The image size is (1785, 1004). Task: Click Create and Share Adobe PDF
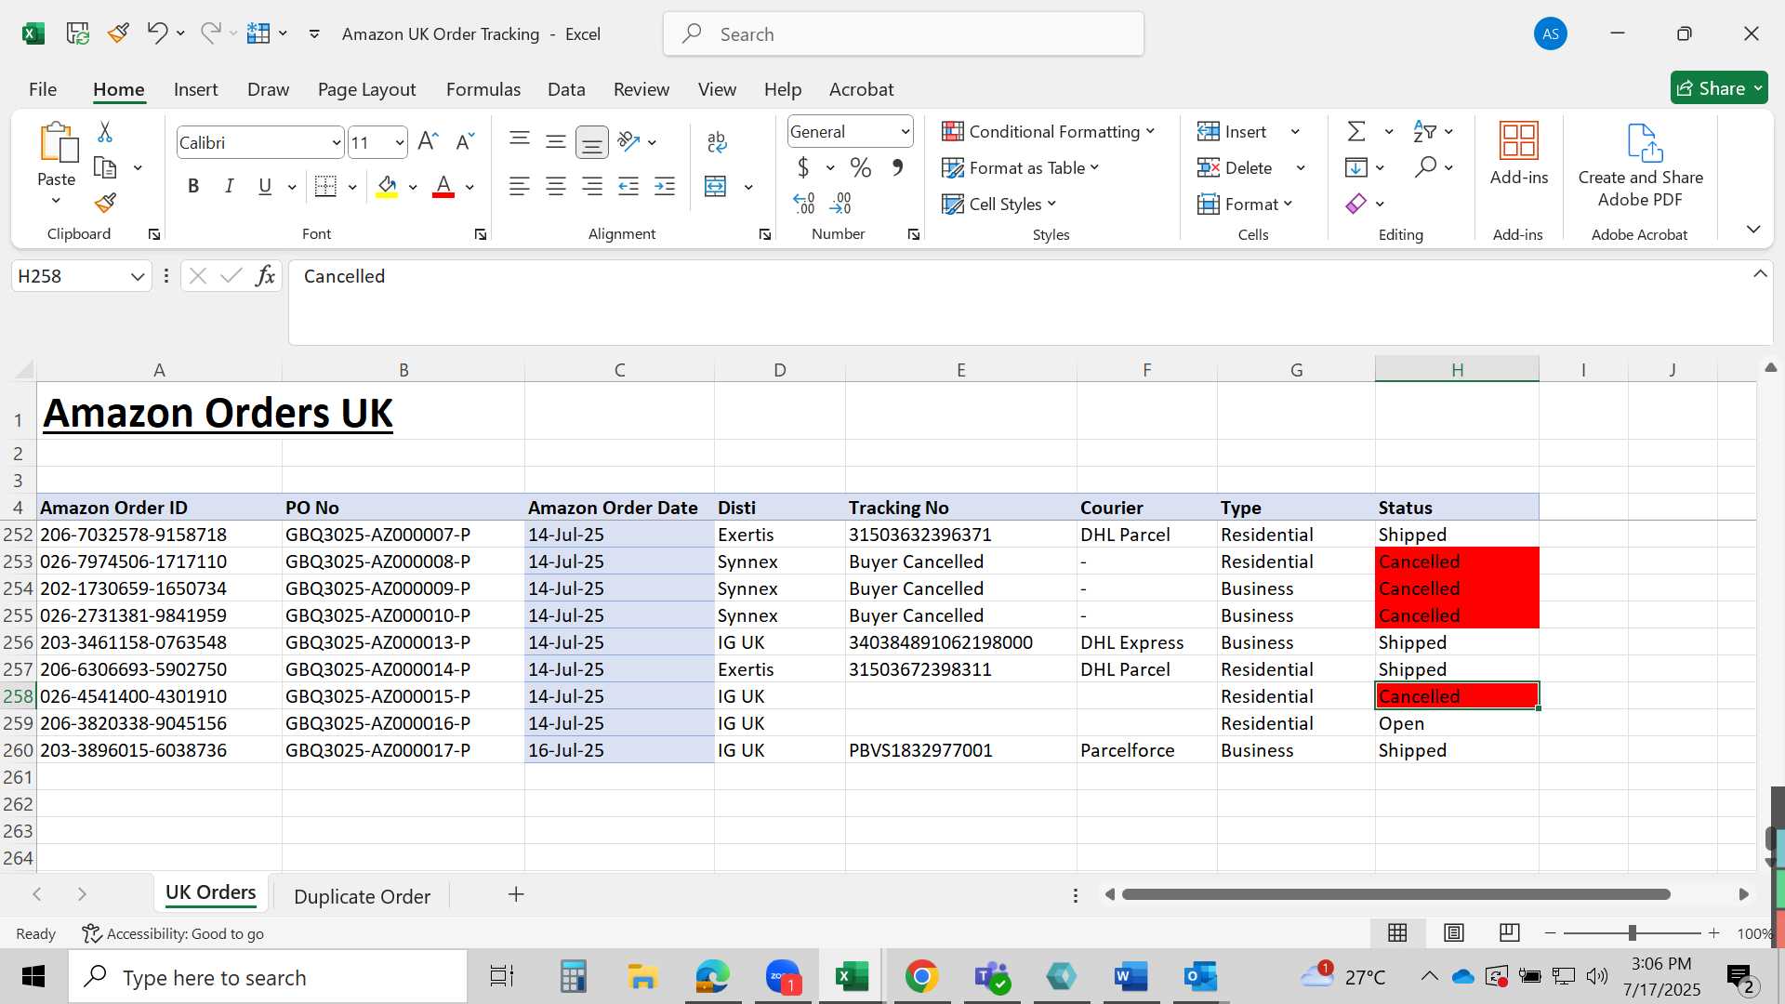coord(1641,165)
